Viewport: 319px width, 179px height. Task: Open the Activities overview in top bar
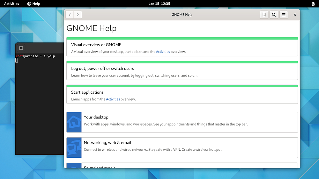(11, 4)
